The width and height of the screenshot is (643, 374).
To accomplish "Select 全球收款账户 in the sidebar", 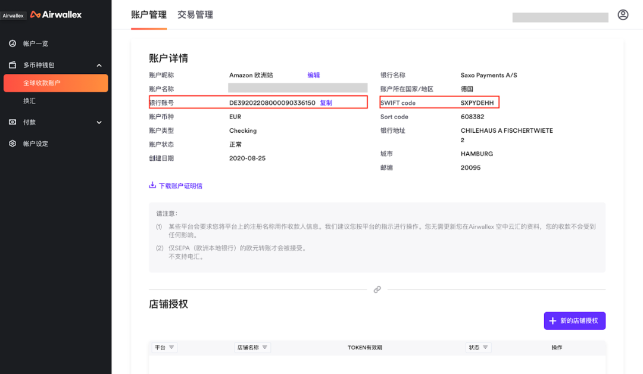I will click(55, 83).
